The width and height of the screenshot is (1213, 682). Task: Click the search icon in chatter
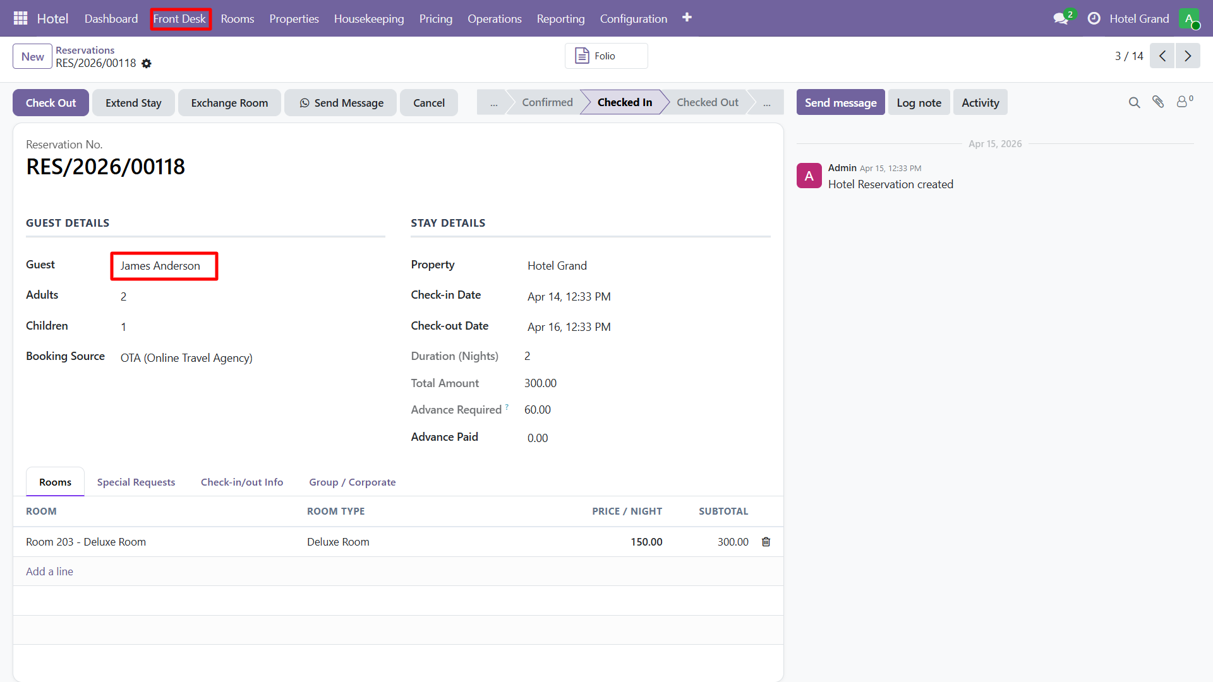(x=1134, y=102)
